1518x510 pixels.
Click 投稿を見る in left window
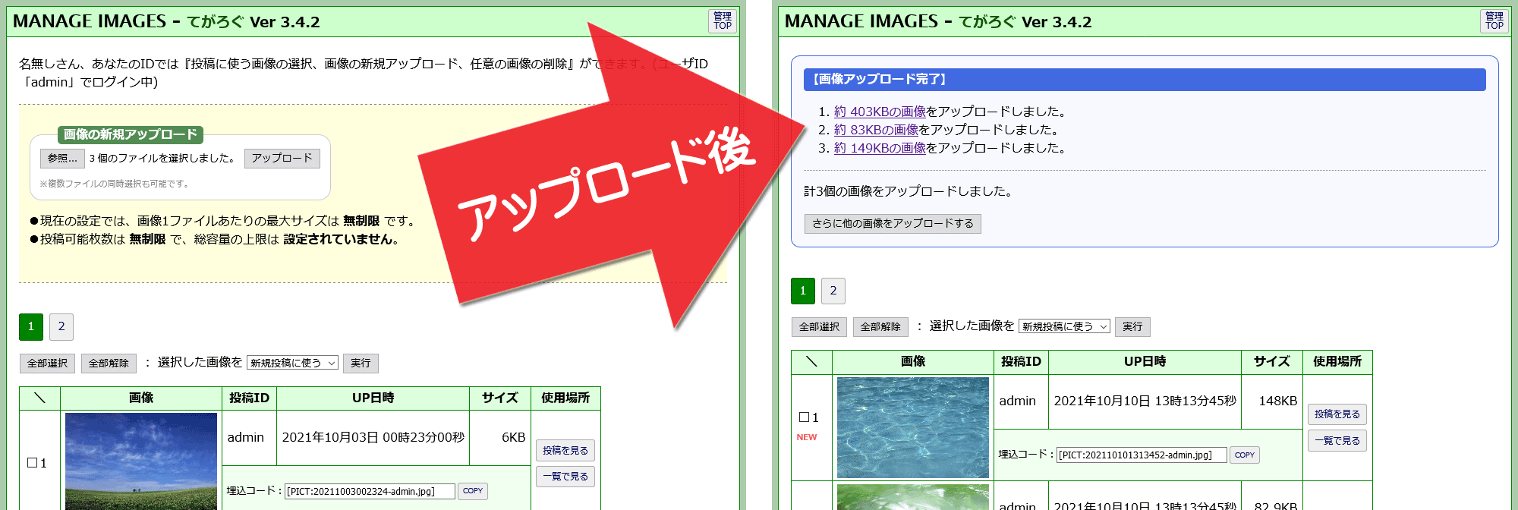[565, 450]
